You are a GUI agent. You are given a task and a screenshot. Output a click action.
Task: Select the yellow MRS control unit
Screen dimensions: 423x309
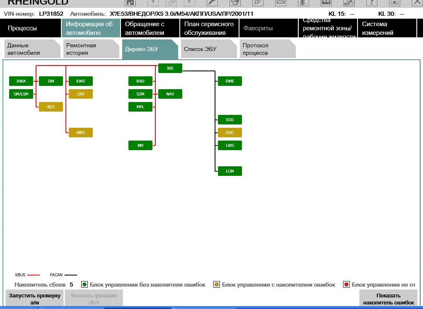[x=81, y=132]
